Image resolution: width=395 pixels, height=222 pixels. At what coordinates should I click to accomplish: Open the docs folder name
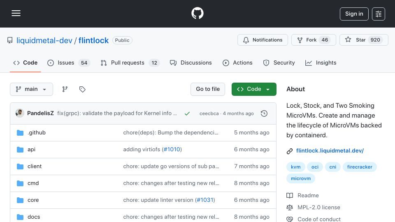click(34, 217)
